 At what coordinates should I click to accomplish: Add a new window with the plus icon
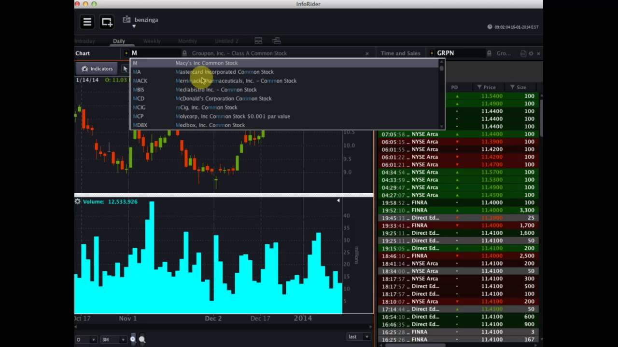tap(106, 22)
